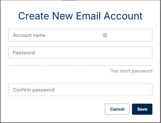This screenshot has height=123, width=161.
Task: Click the first password strength bar segment
Action: (x=26, y=65)
